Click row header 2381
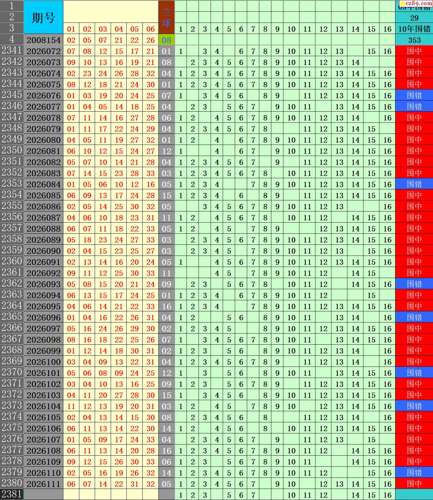Image resolution: width=433 pixels, height=500 pixels. click(12, 494)
